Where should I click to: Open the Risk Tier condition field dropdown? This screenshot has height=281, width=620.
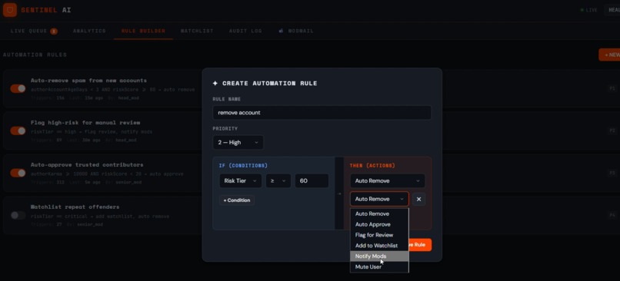[241, 180]
